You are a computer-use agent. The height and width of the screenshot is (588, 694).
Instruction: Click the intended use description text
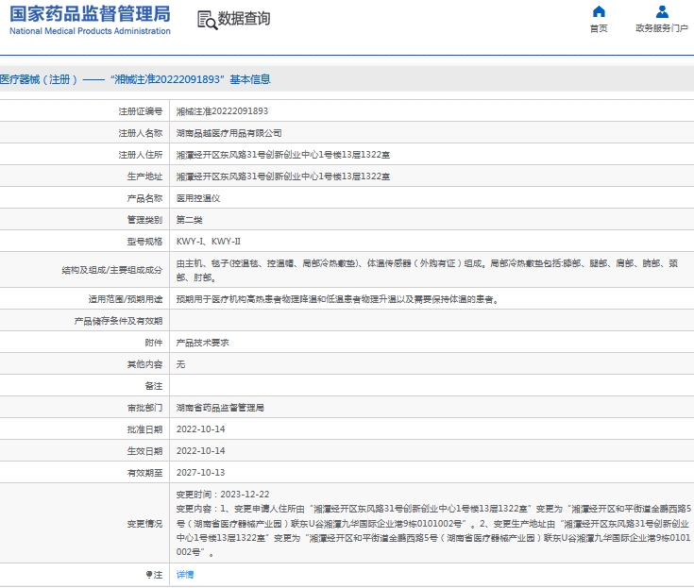pos(338,299)
